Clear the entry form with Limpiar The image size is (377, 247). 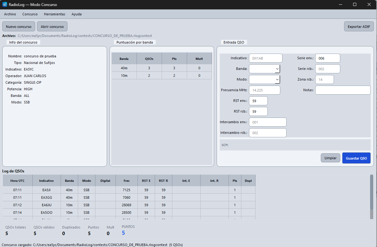click(330, 158)
